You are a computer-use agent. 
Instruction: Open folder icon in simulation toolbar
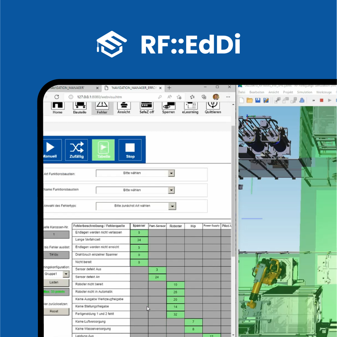pos(249,100)
